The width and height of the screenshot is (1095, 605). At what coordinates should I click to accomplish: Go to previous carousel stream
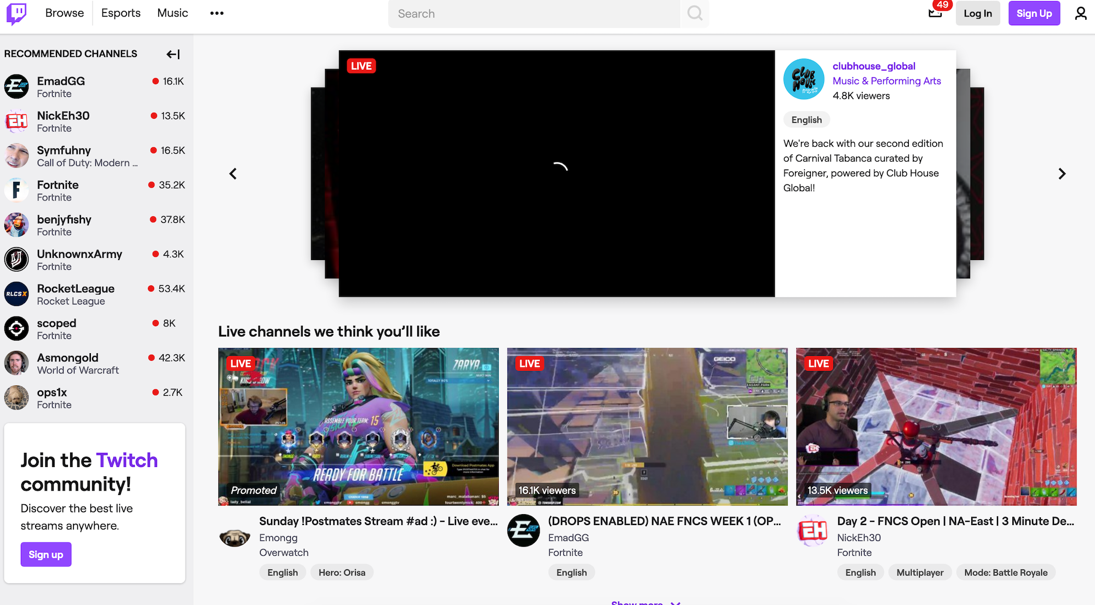pyautogui.click(x=233, y=174)
